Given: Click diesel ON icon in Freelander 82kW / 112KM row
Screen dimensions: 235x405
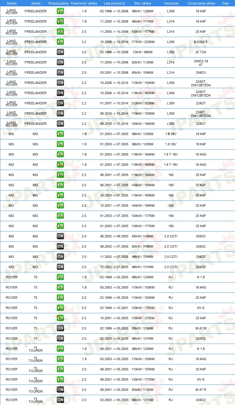Looking at the screenshot, I should coord(60,62).
